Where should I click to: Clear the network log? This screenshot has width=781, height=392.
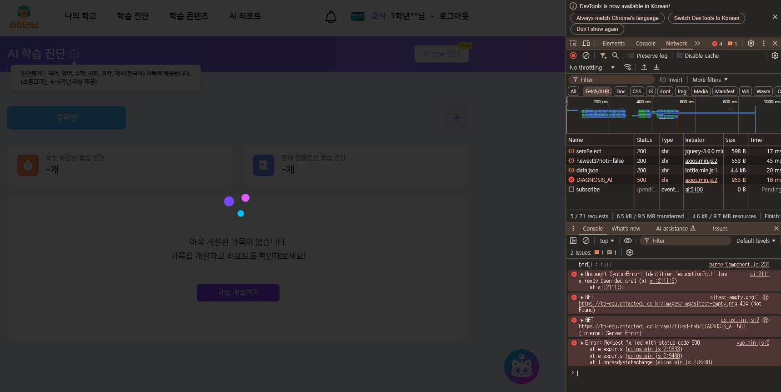click(586, 55)
